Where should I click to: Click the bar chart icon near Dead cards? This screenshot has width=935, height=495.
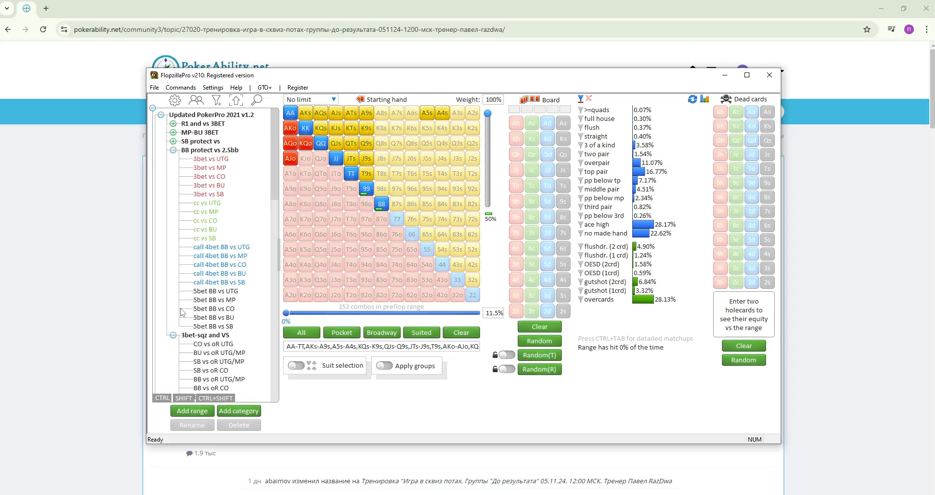click(705, 99)
